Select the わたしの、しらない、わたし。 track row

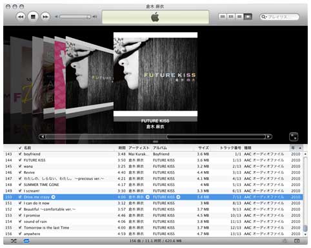coord(153,179)
